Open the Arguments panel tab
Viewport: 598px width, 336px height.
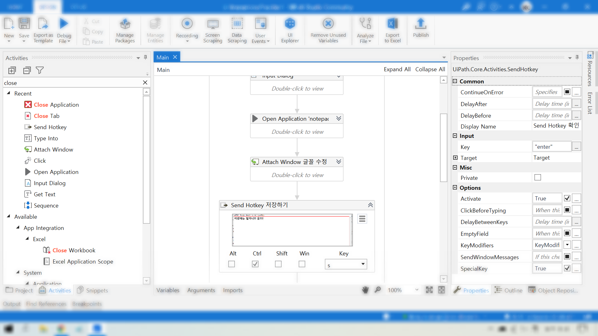coord(201,290)
